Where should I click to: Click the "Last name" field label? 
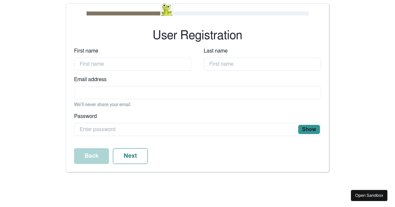(216, 51)
